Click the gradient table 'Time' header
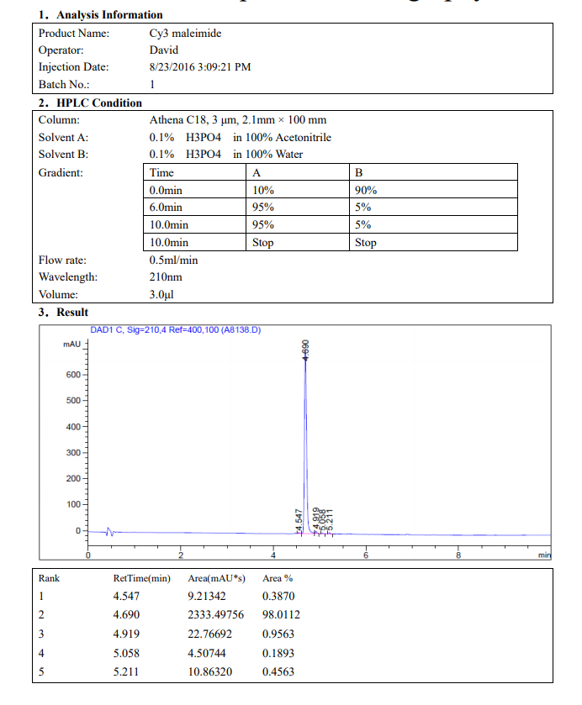The width and height of the screenshot is (582, 705). [161, 172]
